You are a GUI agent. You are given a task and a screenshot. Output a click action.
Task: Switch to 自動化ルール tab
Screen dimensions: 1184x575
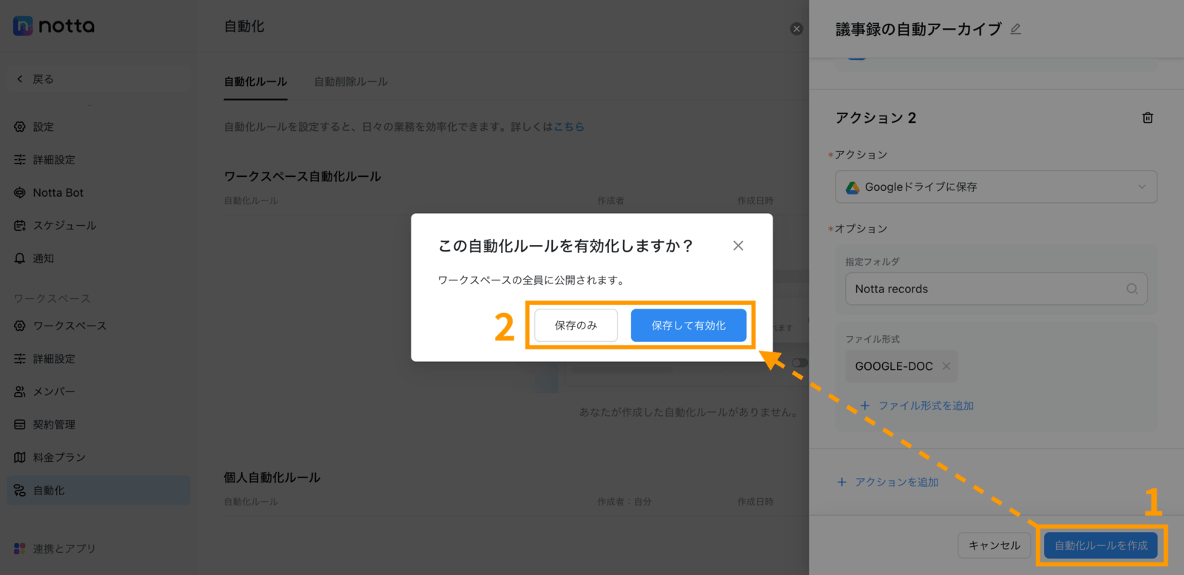(x=255, y=81)
